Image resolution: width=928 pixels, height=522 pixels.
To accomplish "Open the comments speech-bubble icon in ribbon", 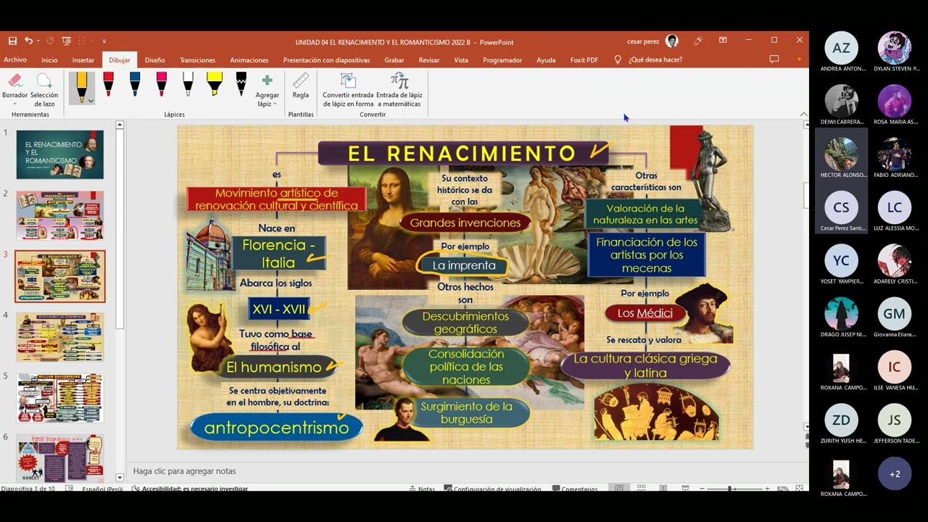I will [774, 59].
